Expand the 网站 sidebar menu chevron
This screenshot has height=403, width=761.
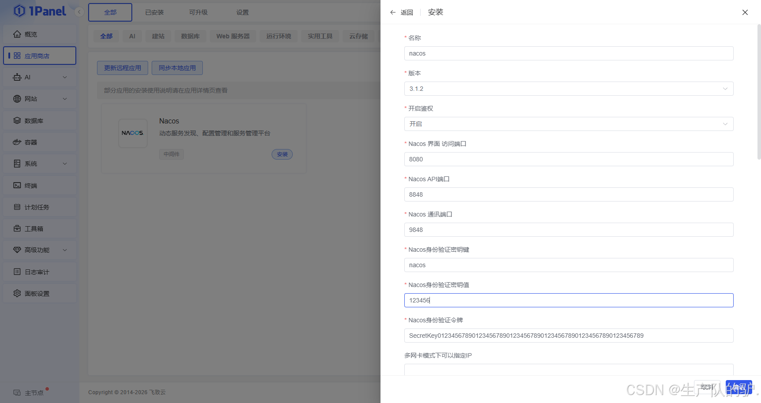tap(65, 99)
